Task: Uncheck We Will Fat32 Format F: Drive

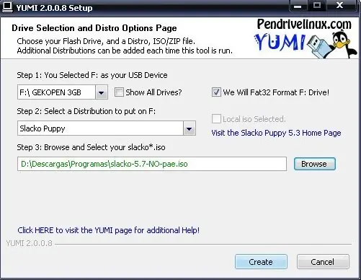Action: (x=216, y=92)
